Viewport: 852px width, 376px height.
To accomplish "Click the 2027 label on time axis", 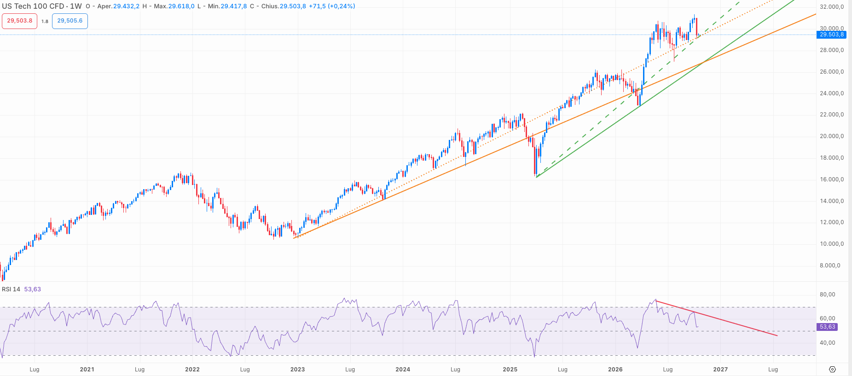I will tap(720, 370).
